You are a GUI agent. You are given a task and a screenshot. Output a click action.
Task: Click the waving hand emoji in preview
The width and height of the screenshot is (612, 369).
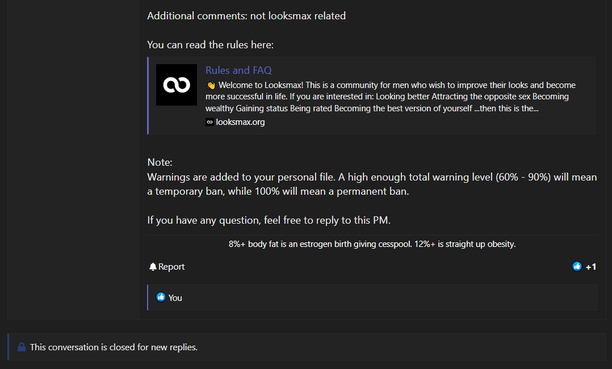211,85
